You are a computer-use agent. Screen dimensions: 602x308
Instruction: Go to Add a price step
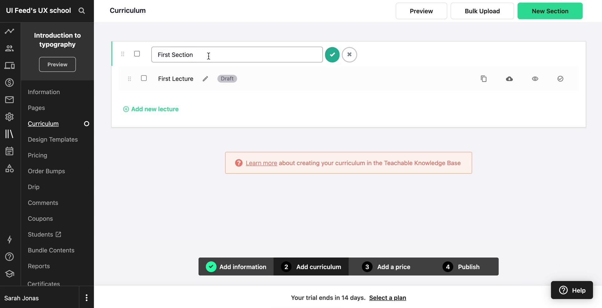(x=386, y=267)
